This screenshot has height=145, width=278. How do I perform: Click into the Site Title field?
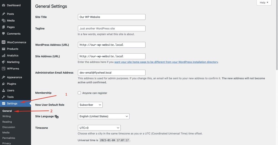coord(111,17)
